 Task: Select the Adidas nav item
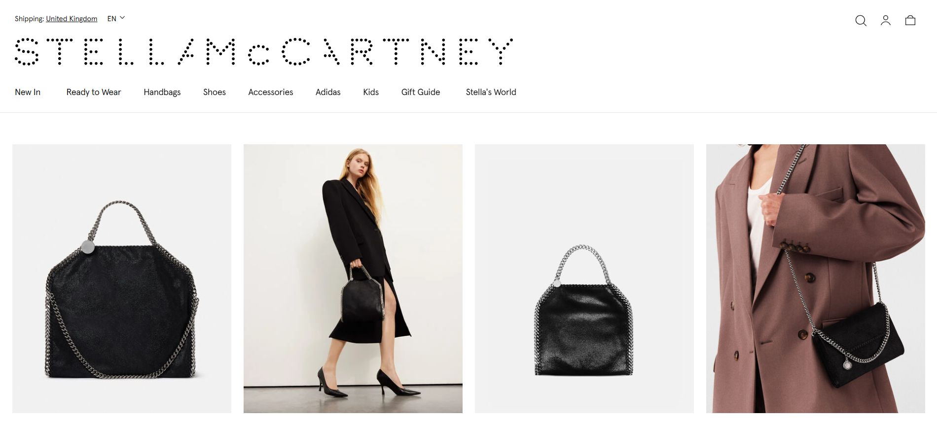[328, 92]
